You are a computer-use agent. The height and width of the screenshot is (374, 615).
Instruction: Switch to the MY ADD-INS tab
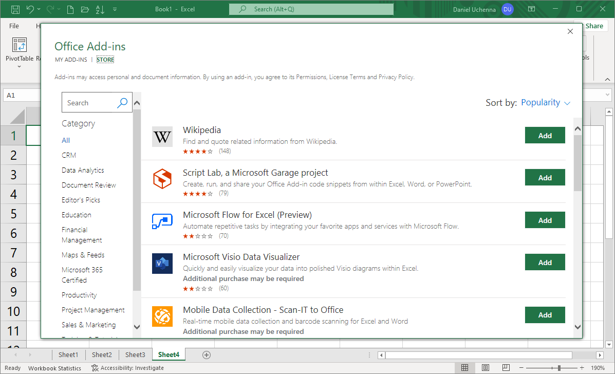tap(71, 60)
